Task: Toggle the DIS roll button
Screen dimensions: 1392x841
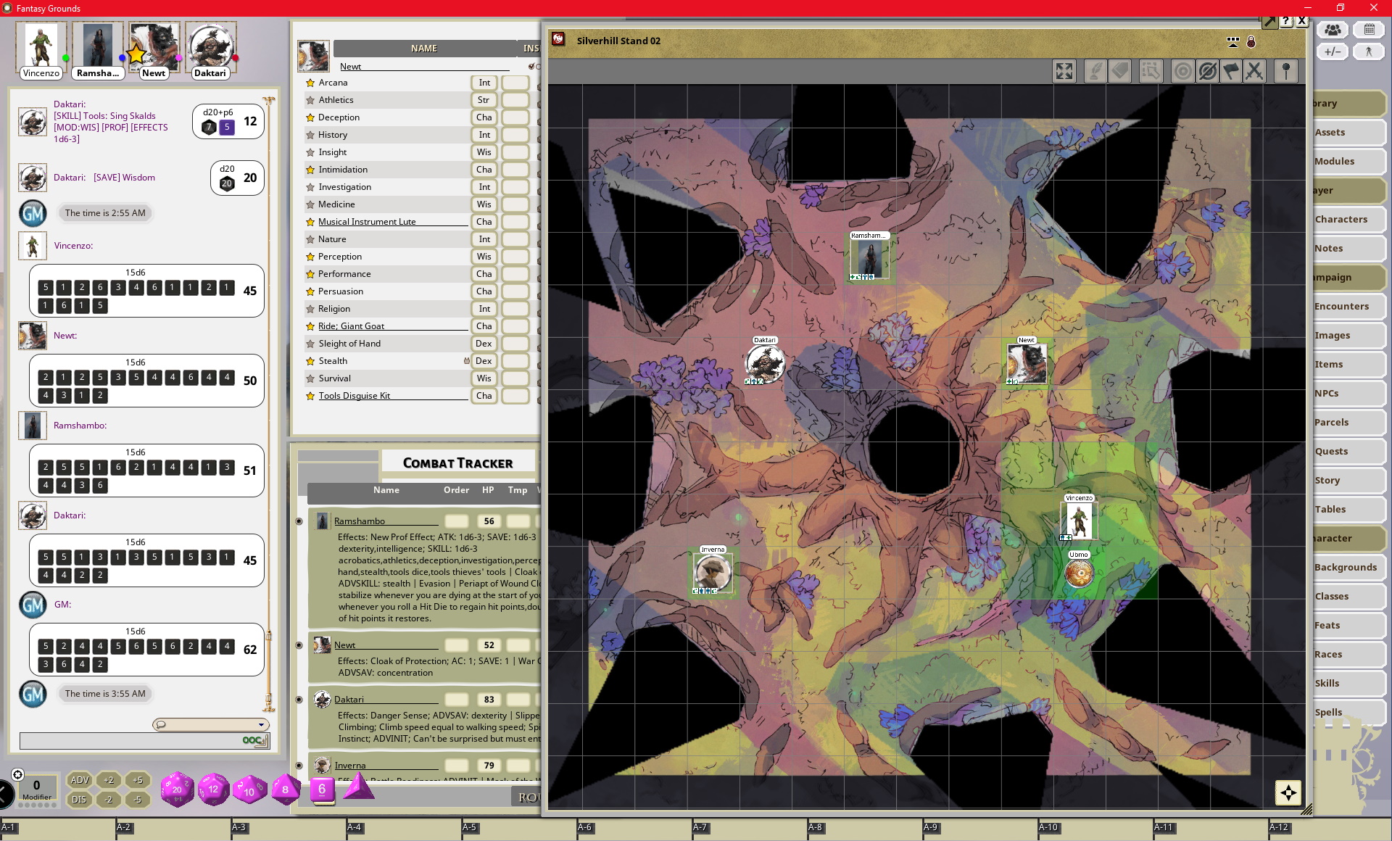Action: pos(79,800)
